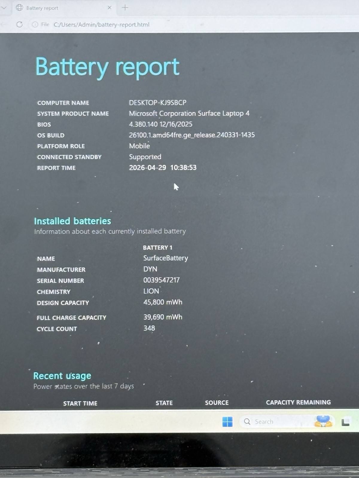Open a new browser tab
359x478 pixels.
(125, 8)
